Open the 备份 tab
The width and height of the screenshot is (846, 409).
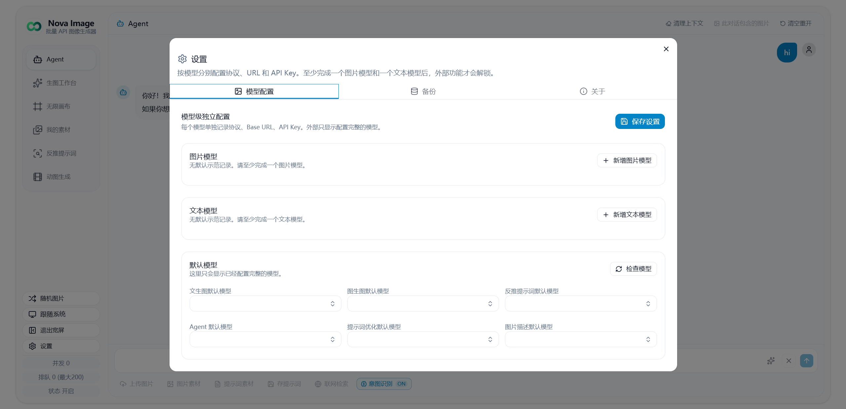pos(423,91)
